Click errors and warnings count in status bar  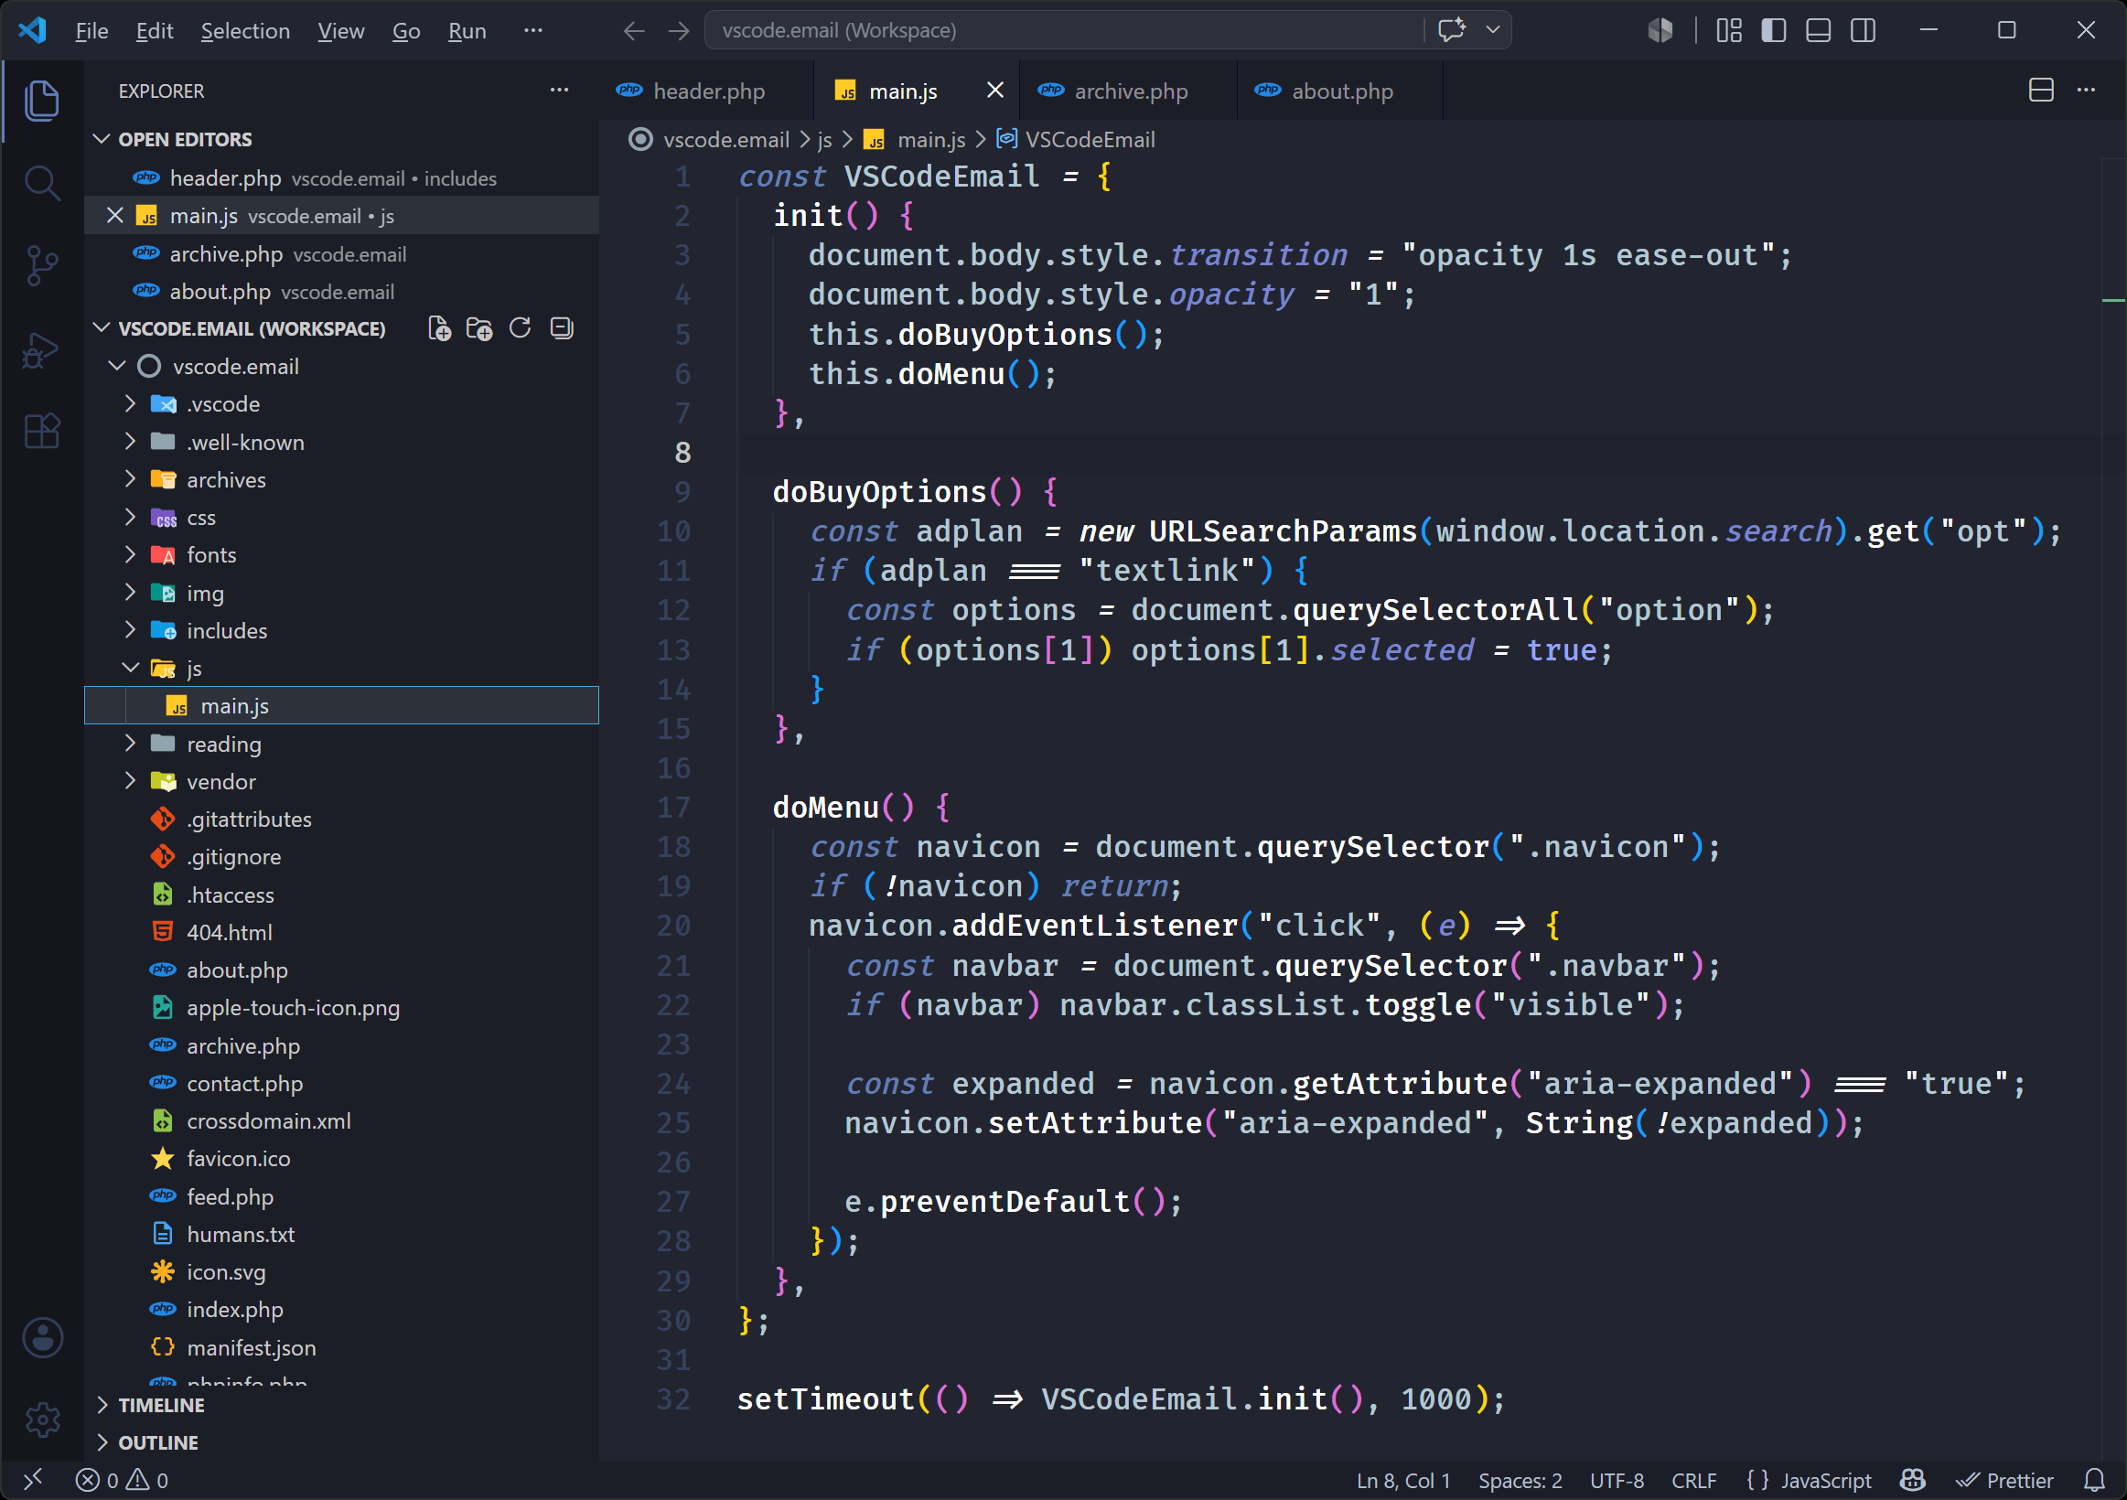coord(122,1480)
